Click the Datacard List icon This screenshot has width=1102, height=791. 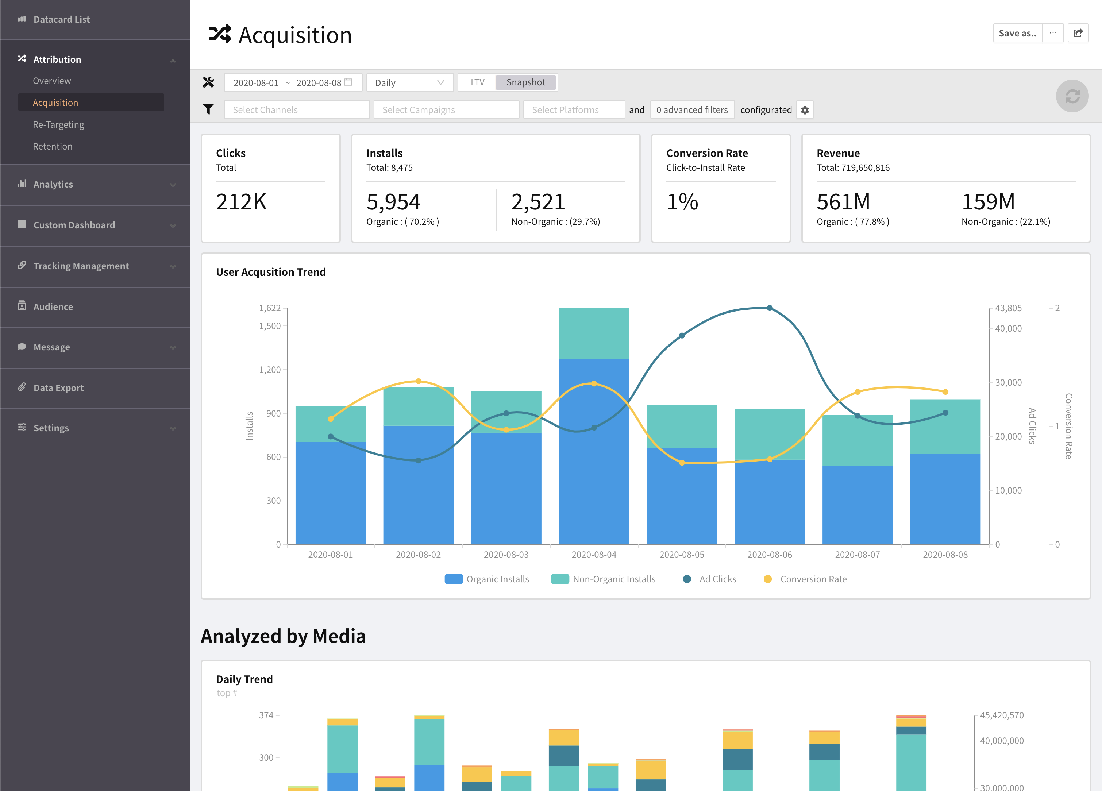tap(22, 19)
